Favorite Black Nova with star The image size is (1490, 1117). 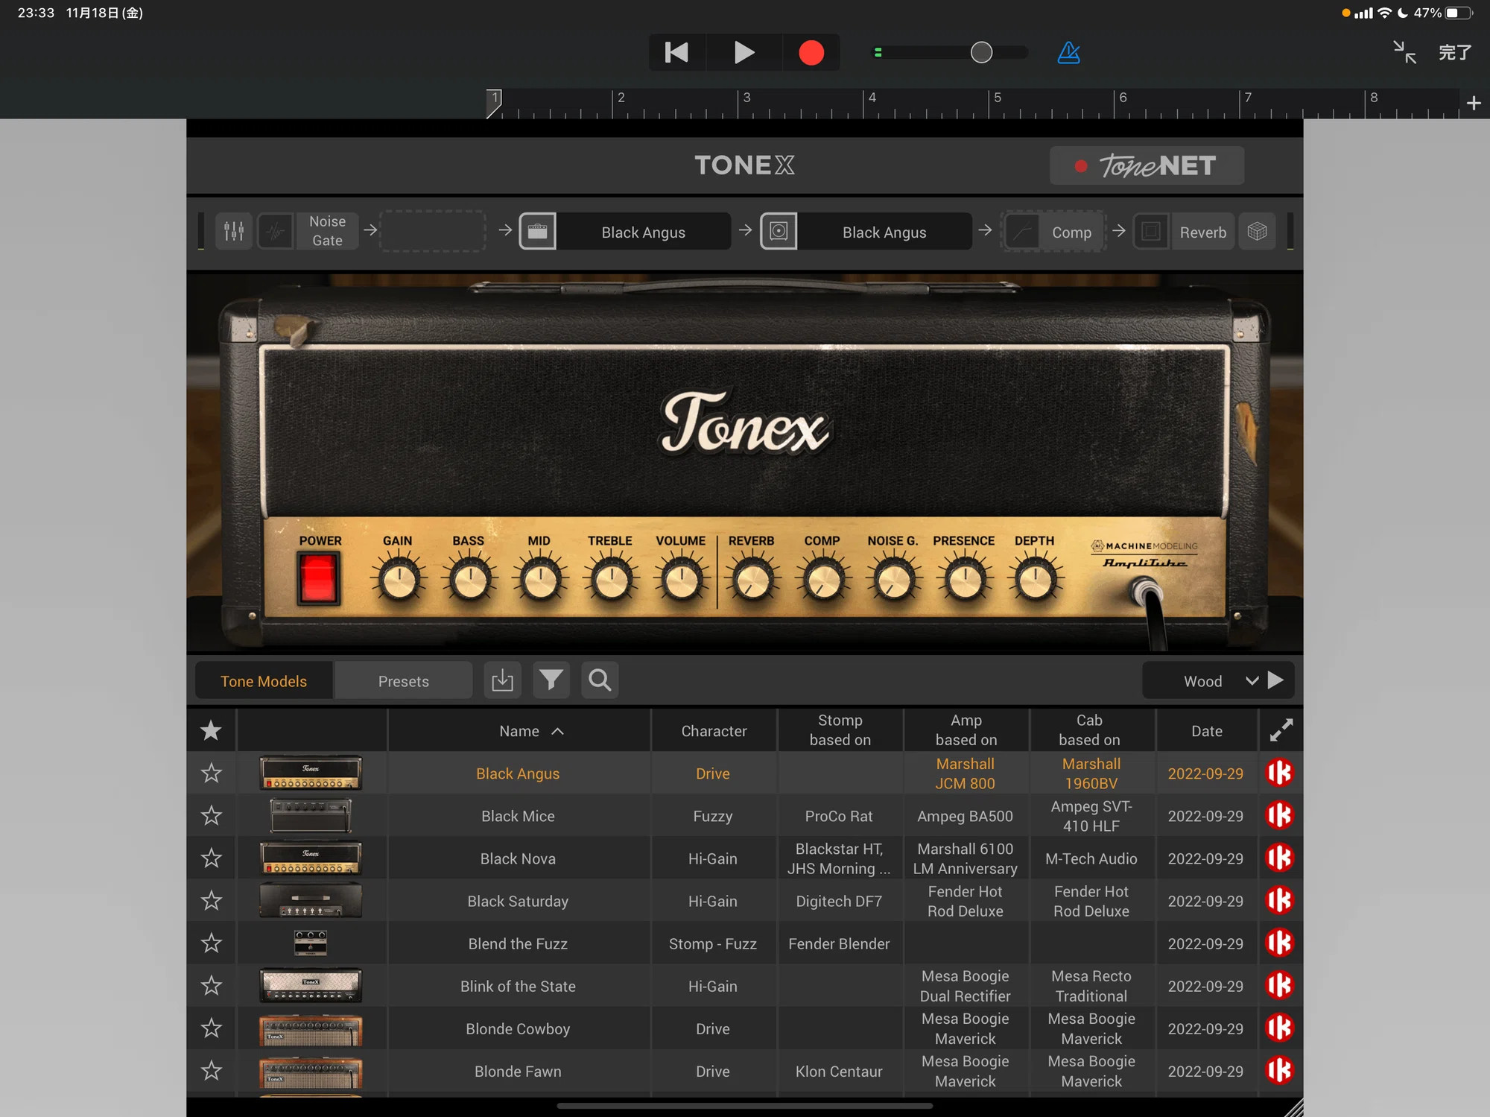tap(212, 858)
